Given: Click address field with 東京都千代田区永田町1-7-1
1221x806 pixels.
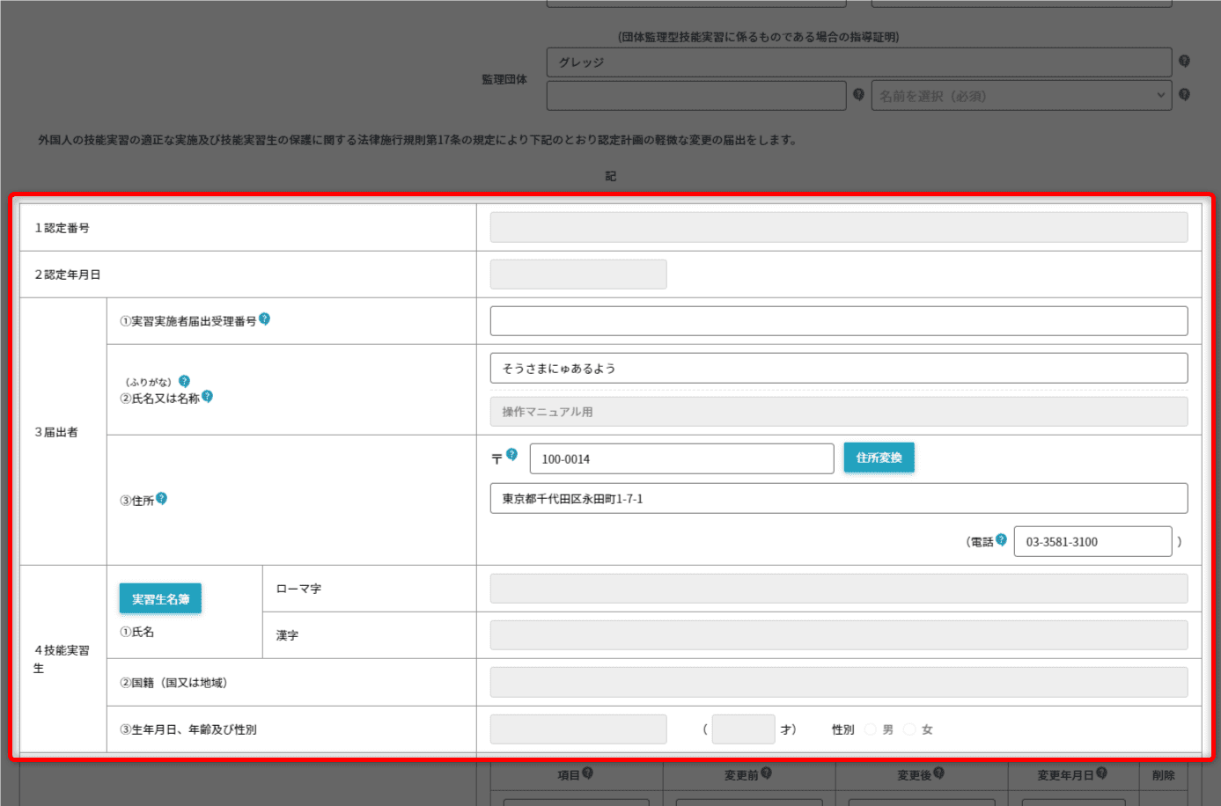Looking at the screenshot, I should [838, 499].
